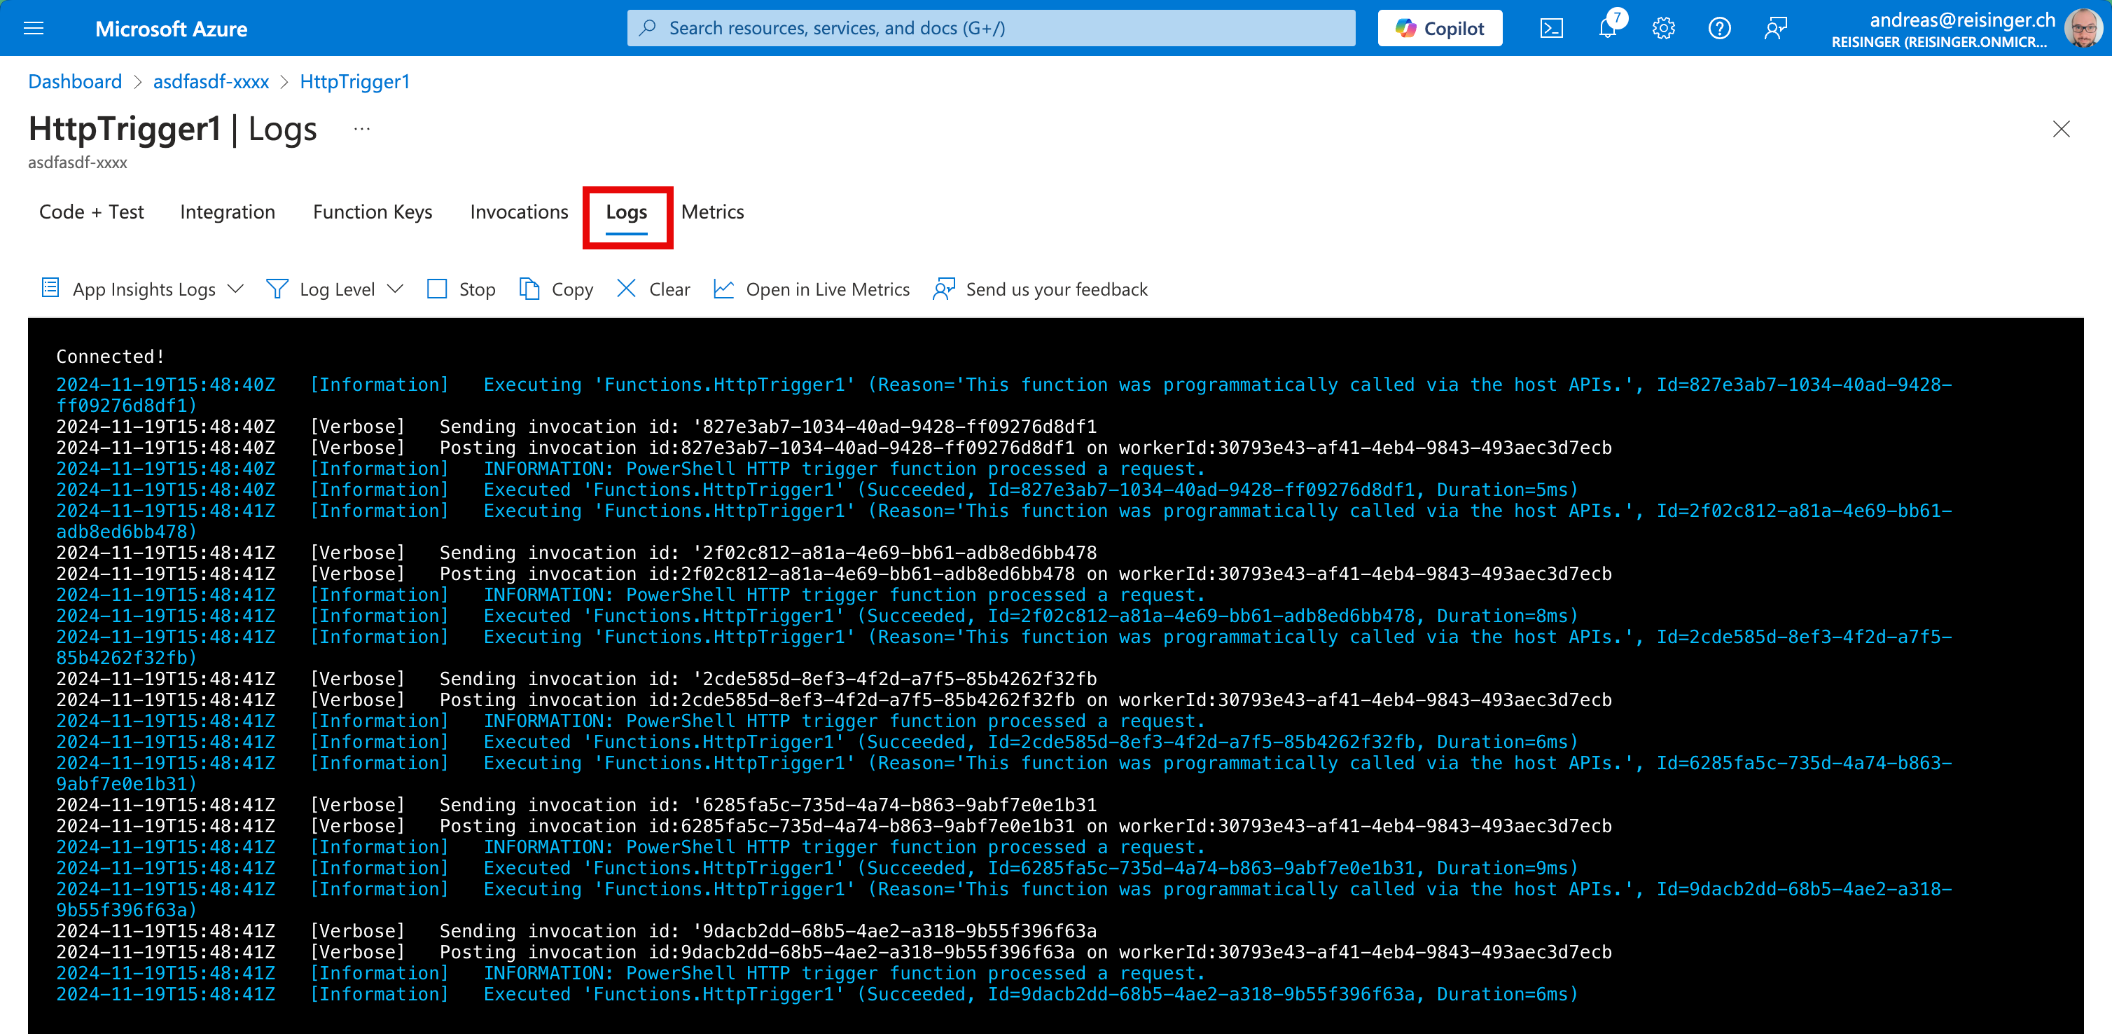Click the search magnifier icon
Viewport: 2112px width, 1034px height.
tap(648, 28)
